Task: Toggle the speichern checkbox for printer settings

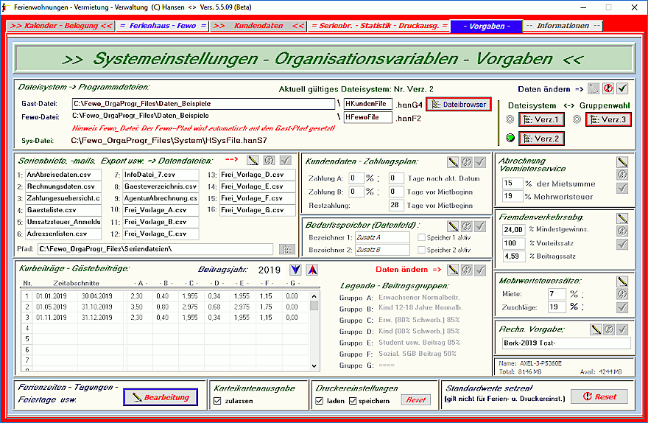Action: (x=353, y=401)
